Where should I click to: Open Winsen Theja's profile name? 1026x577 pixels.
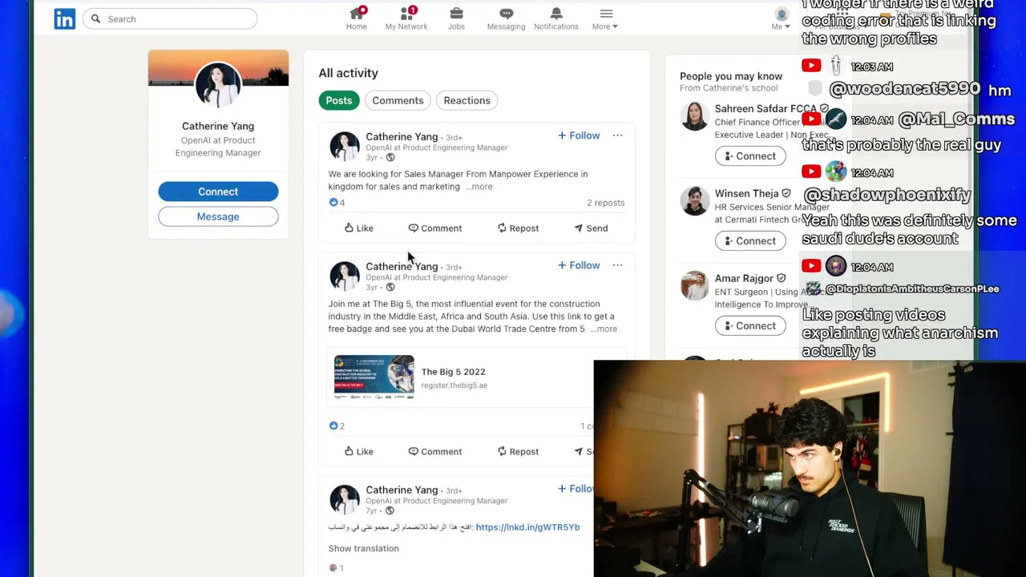pos(746,193)
